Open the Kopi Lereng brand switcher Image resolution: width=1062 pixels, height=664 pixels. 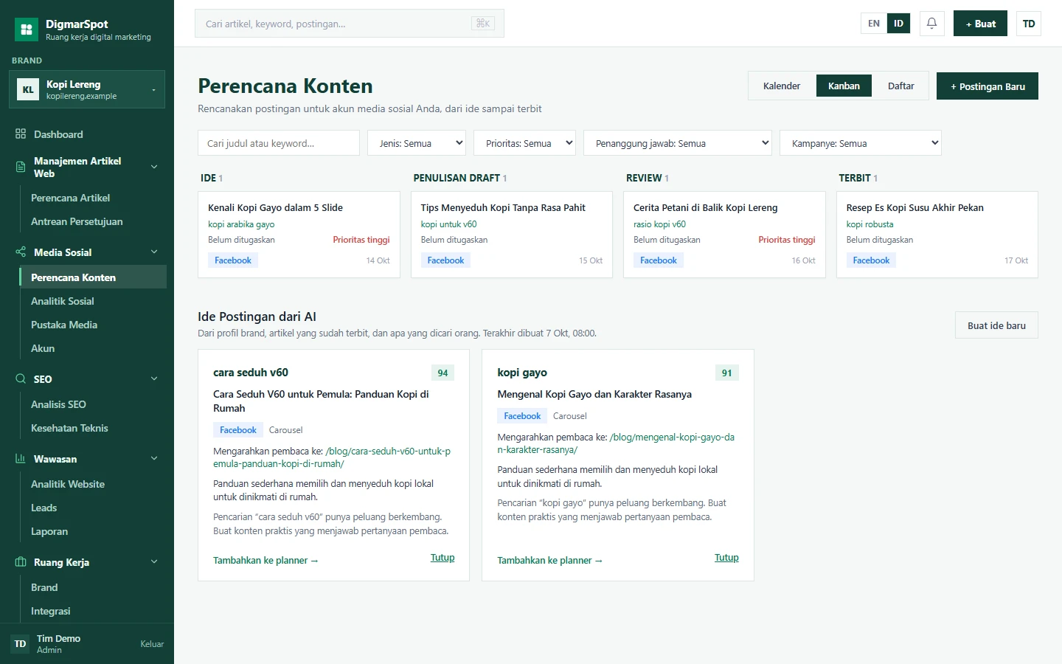coord(87,89)
